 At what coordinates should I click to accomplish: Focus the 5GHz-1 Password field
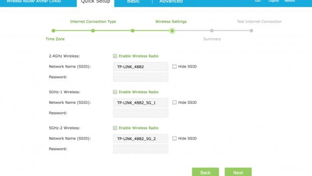(141, 113)
